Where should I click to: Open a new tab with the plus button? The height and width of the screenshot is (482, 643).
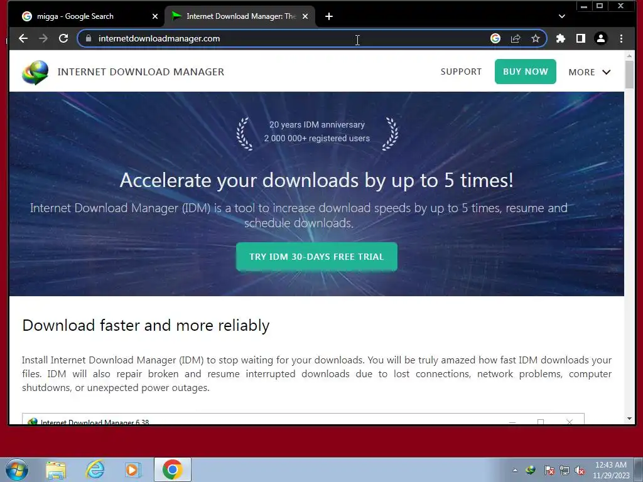(x=329, y=16)
